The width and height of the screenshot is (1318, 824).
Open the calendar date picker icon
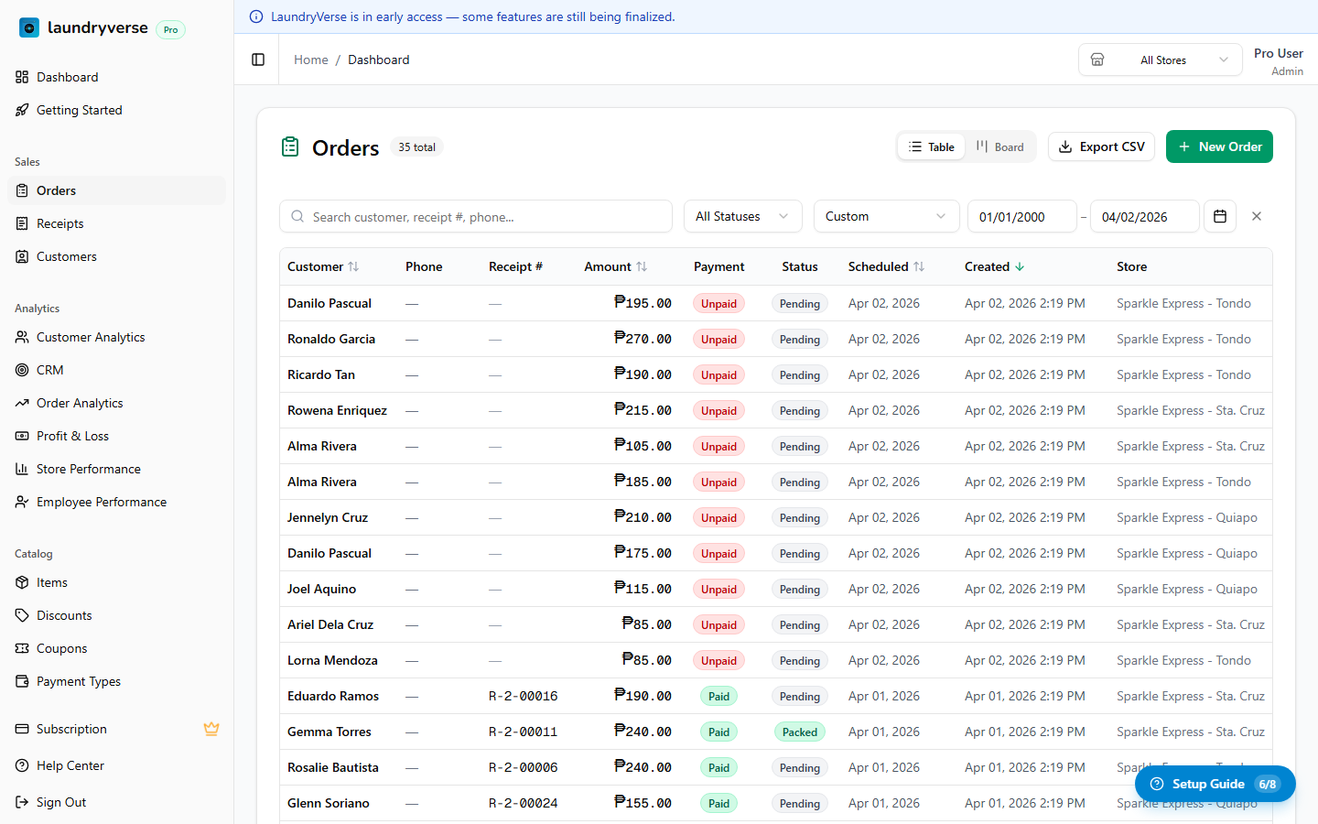tap(1220, 216)
